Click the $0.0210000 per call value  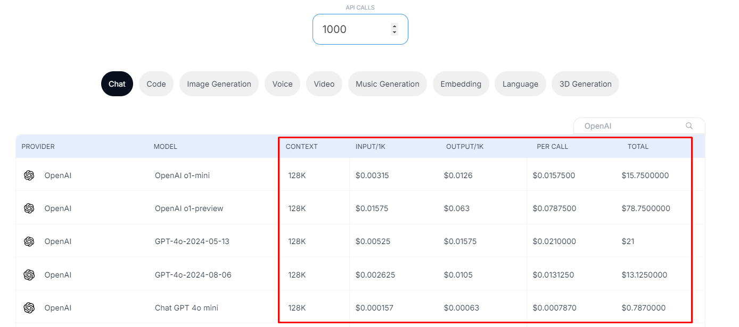coord(554,241)
